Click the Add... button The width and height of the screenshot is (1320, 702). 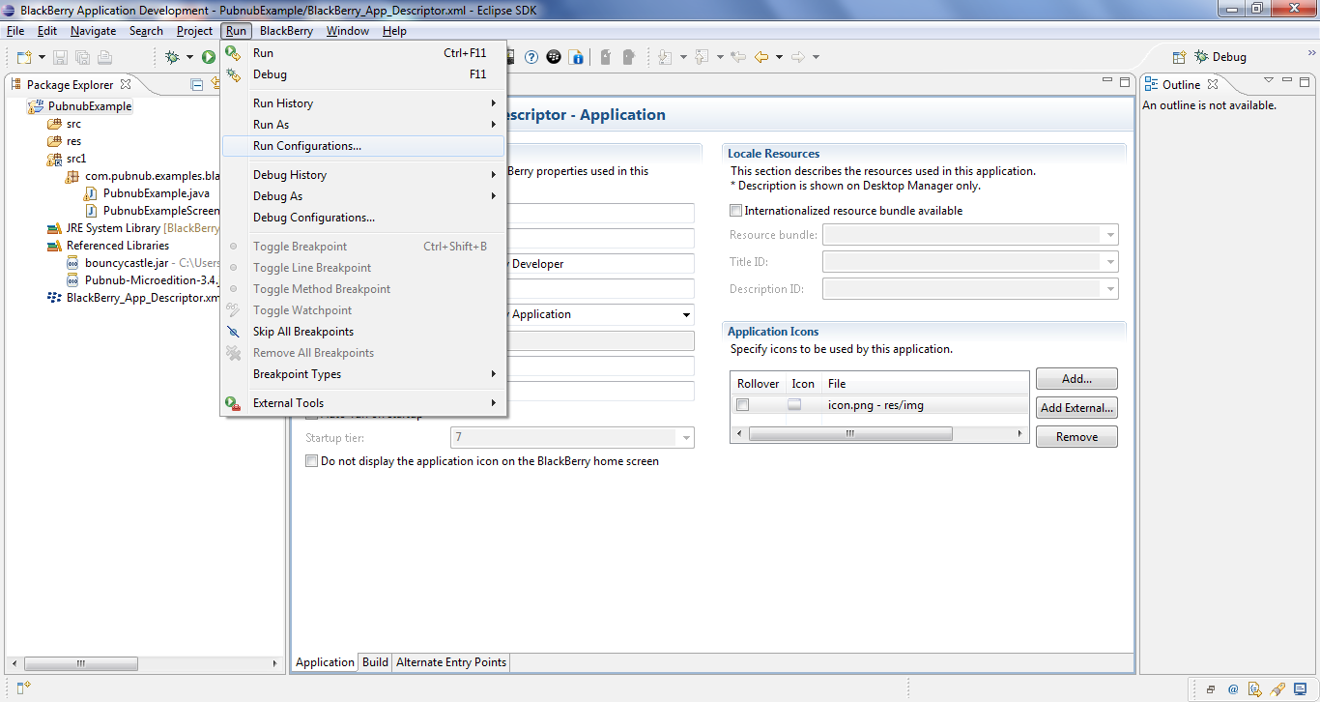[x=1076, y=379]
